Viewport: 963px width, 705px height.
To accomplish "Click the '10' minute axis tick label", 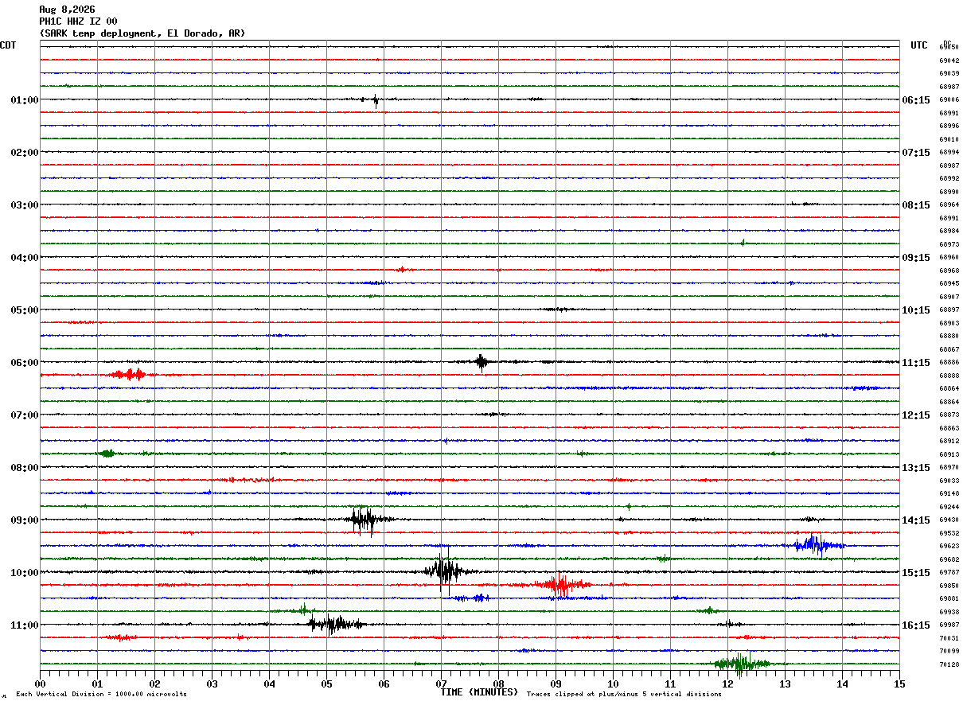I will tap(613, 684).
